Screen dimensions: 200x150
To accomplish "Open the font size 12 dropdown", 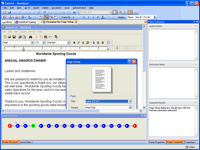I will (x=44, y=43).
